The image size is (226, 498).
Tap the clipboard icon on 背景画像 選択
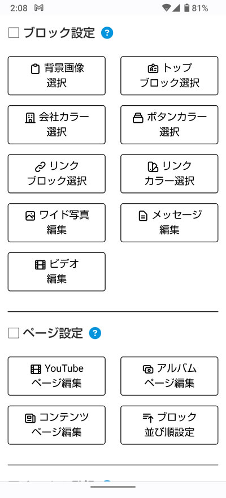pos(35,68)
